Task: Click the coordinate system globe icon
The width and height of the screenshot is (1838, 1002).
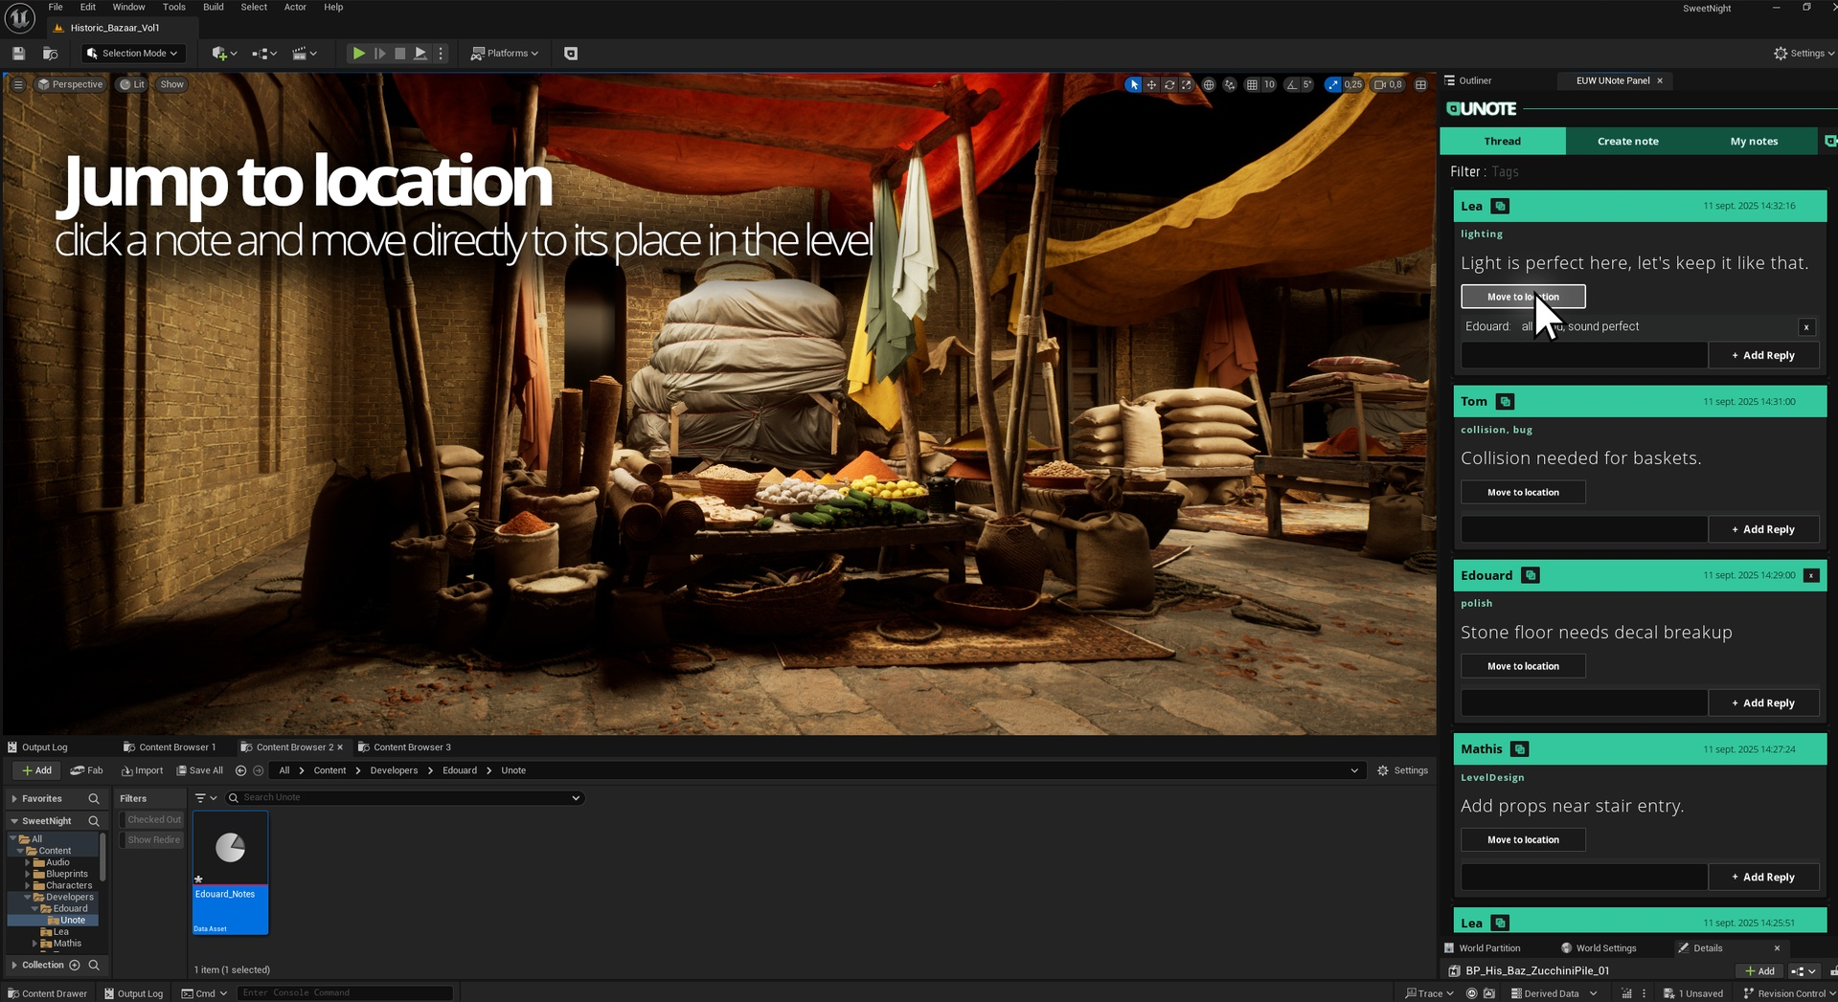Action: tap(1209, 85)
